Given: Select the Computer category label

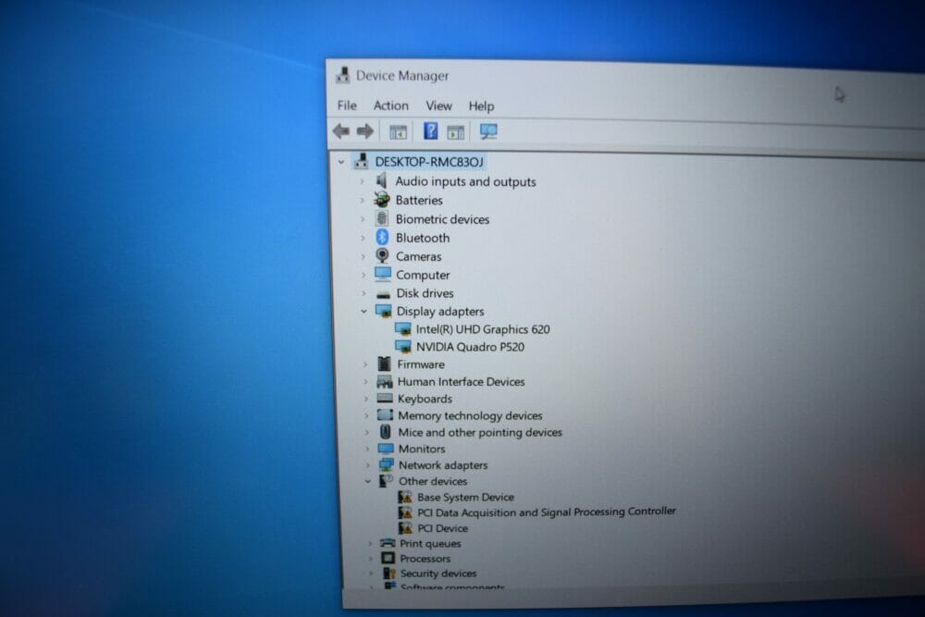Looking at the screenshot, I should click(x=423, y=276).
